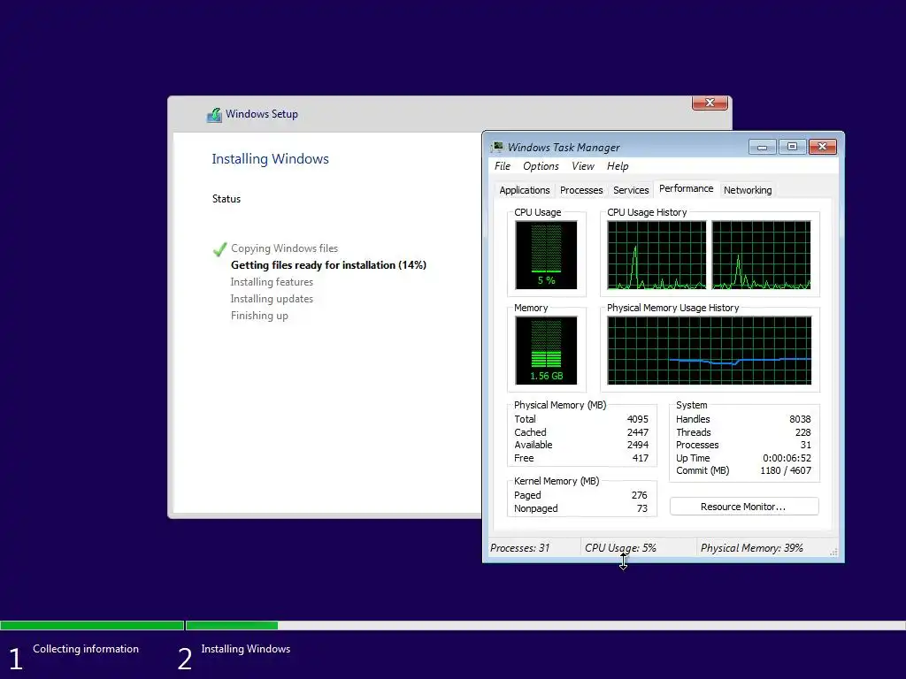The width and height of the screenshot is (906, 679).
Task: Click the Kernel Memory Paged value 276
Action: 639,495
